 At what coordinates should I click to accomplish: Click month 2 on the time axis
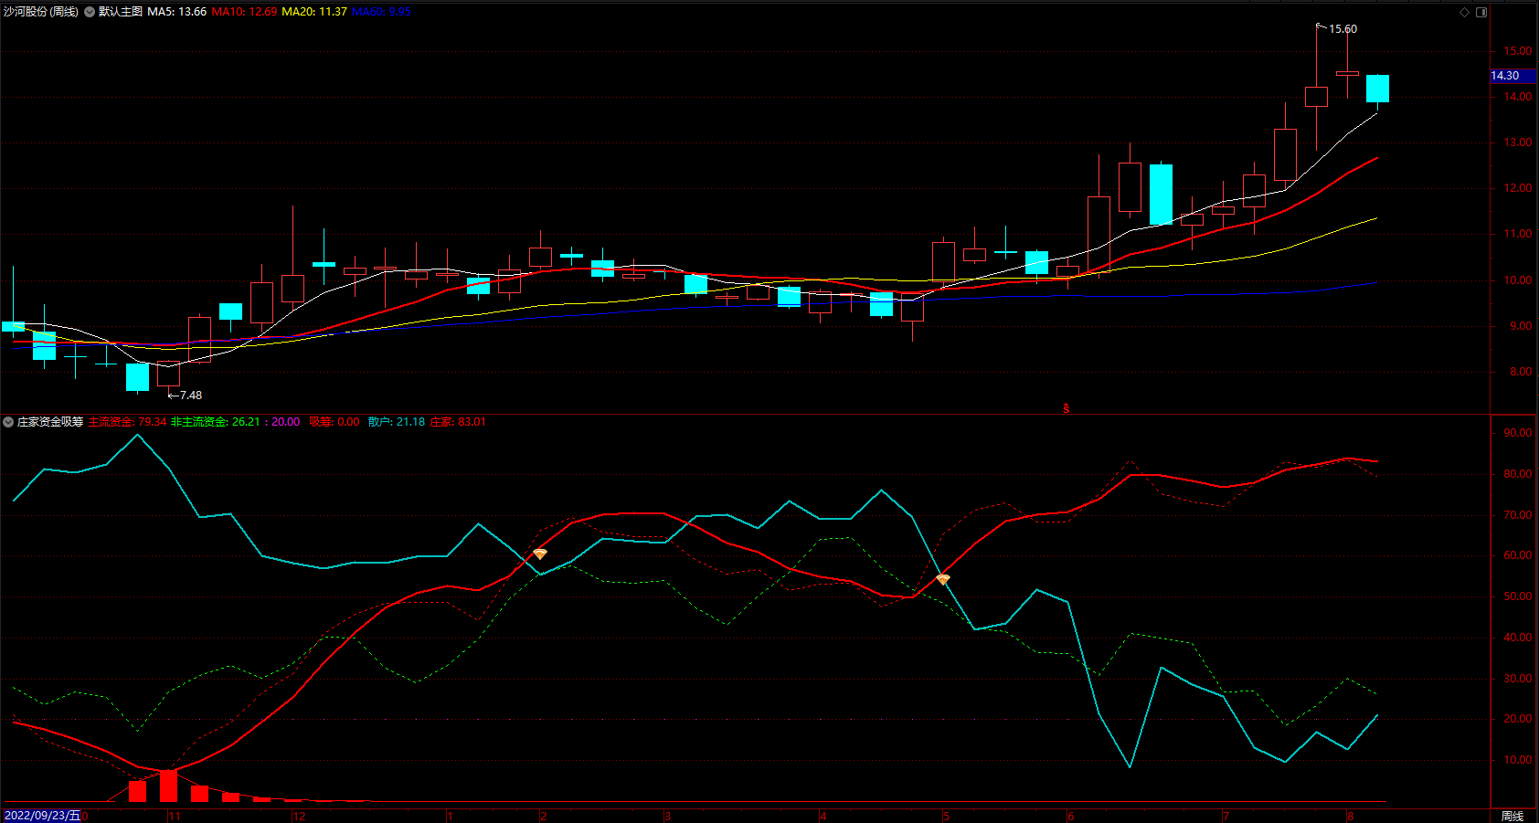(x=543, y=816)
